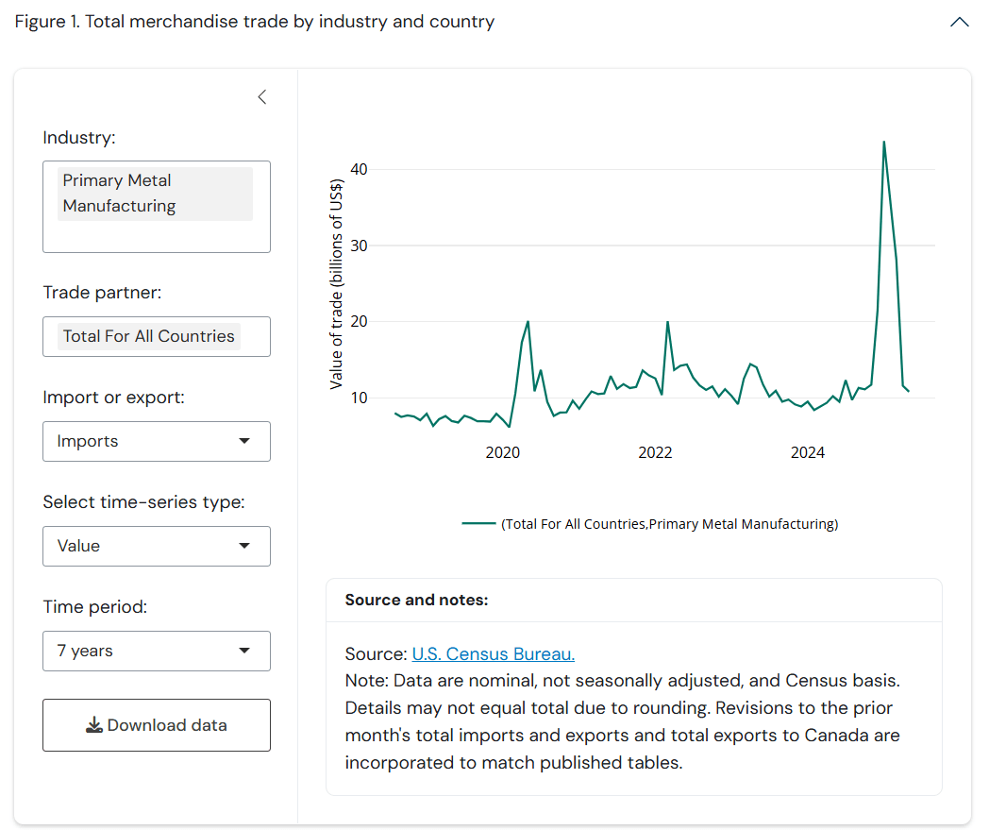Click empty area of the Industry field

pyautogui.click(x=156, y=237)
